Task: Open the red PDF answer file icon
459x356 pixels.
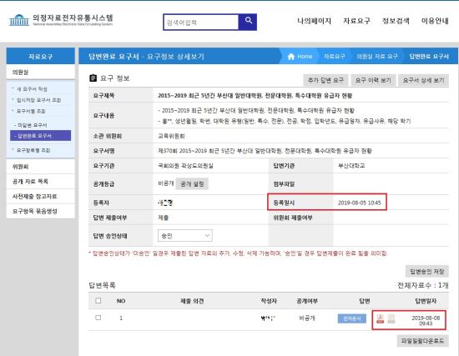Action: coord(381,318)
